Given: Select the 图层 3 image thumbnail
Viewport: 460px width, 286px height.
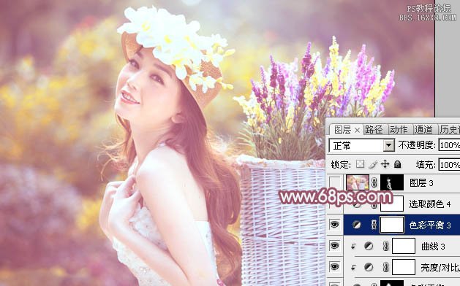Looking at the screenshot, I should pos(358,182).
